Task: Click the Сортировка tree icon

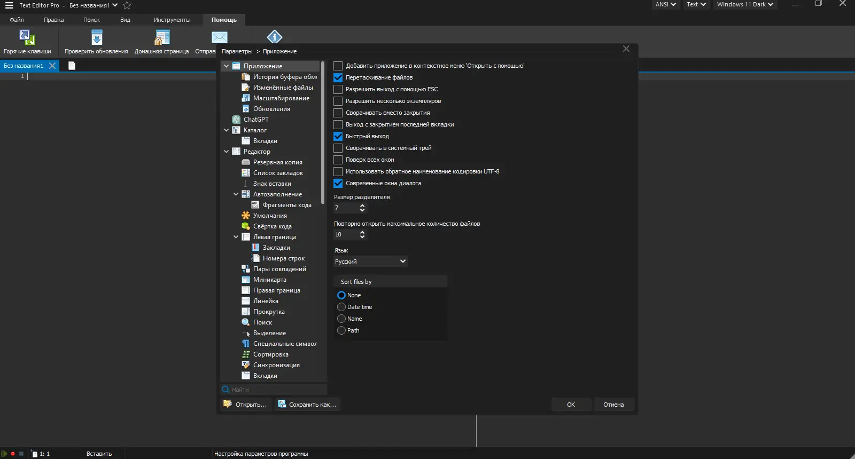Action: pyautogui.click(x=246, y=354)
